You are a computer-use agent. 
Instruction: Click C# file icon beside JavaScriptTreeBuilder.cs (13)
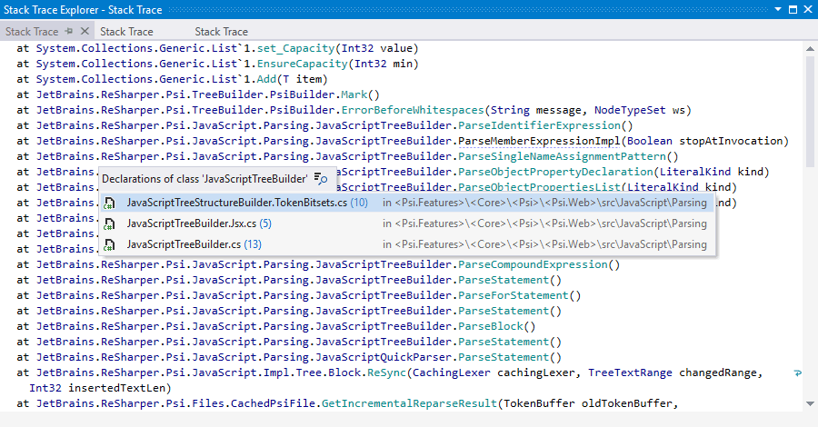[110, 244]
